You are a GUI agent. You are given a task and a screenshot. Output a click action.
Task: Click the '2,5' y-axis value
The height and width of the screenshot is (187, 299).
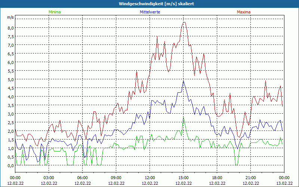(11, 123)
